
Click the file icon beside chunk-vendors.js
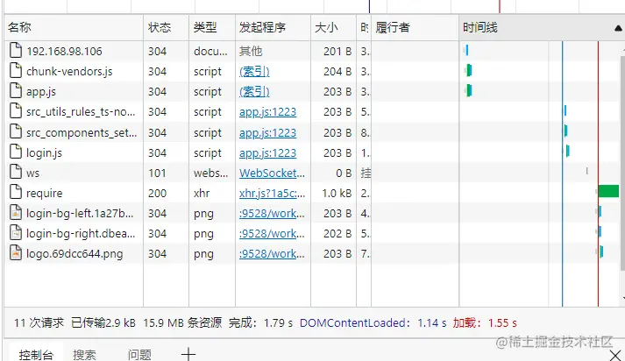[16, 70]
